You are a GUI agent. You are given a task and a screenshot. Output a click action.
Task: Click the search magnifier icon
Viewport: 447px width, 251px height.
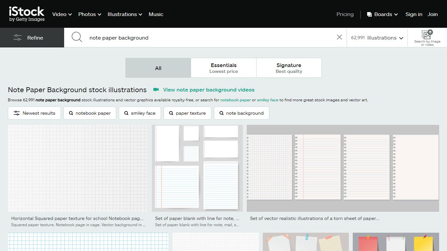pyautogui.click(x=77, y=37)
